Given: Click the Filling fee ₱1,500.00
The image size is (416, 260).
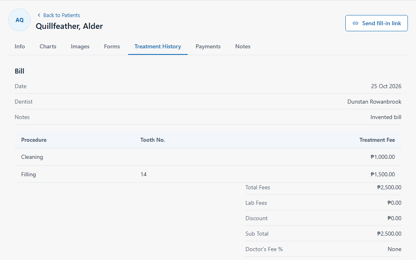Looking at the screenshot, I should [x=383, y=174].
